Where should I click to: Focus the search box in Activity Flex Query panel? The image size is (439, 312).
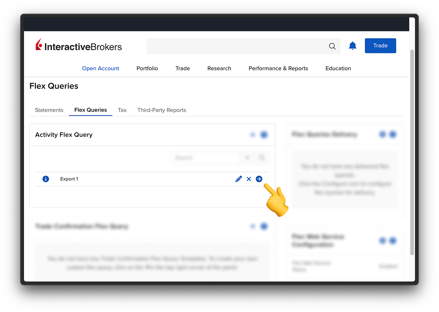coord(205,158)
